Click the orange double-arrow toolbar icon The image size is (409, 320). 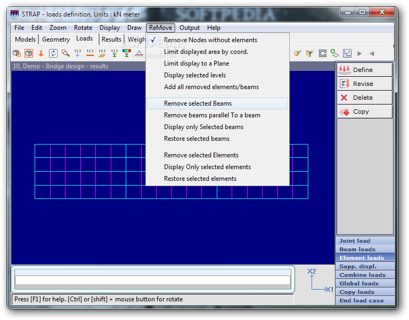pyautogui.click(x=41, y=53)
